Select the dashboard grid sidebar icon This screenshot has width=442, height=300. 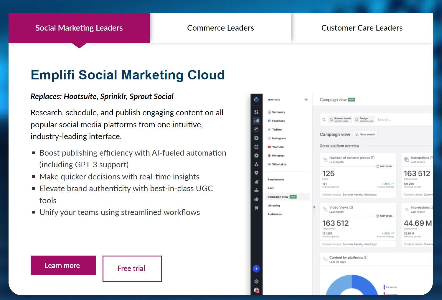pos(256,112)
